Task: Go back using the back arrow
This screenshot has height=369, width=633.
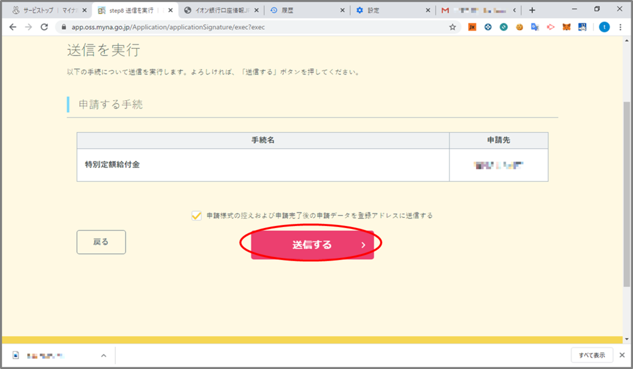Action: click(x=13, y=27)
